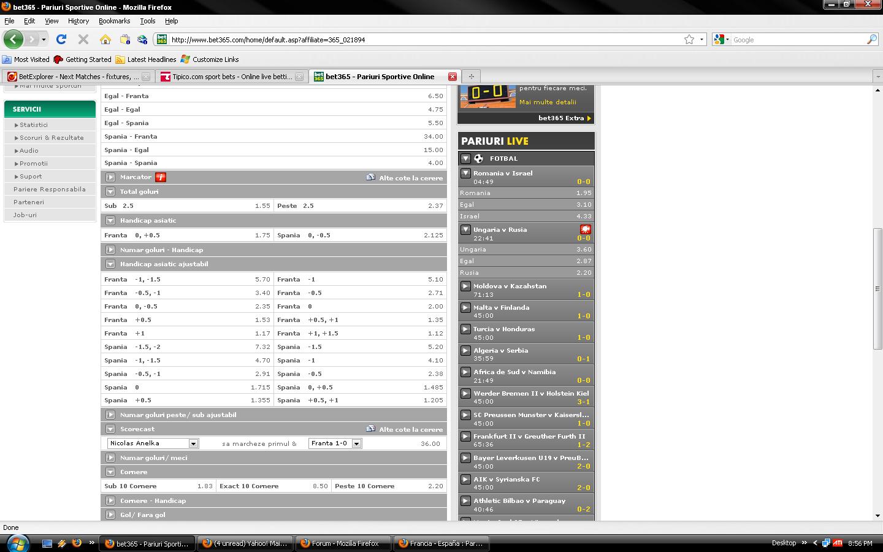Click the Google search magnifier icon
This screenshot has width=883, height=552.
tap(872, 39)
